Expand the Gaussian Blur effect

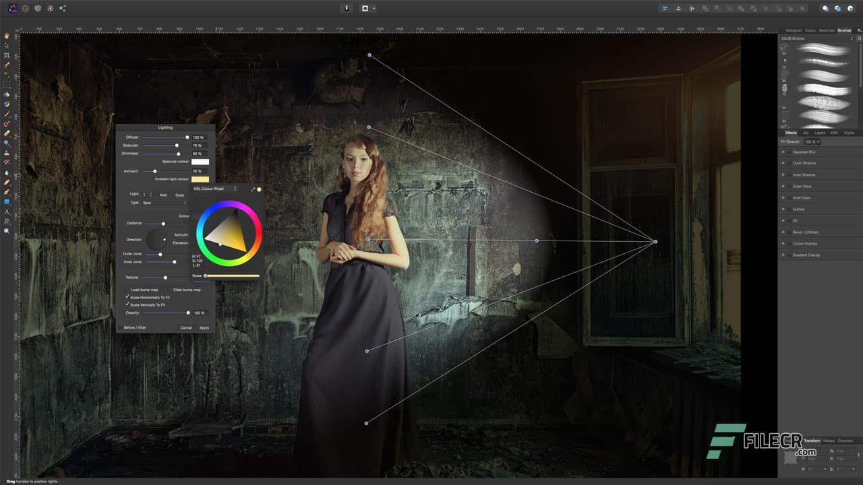click(783, 151)
